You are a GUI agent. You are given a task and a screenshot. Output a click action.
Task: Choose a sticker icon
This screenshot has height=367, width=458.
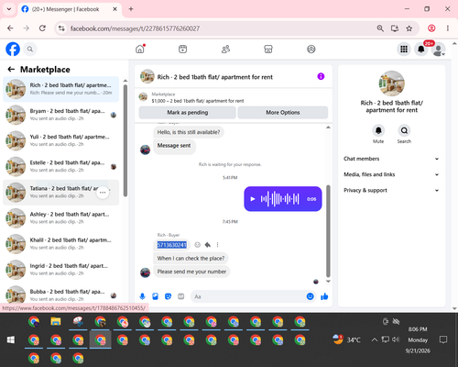(168, 296)
